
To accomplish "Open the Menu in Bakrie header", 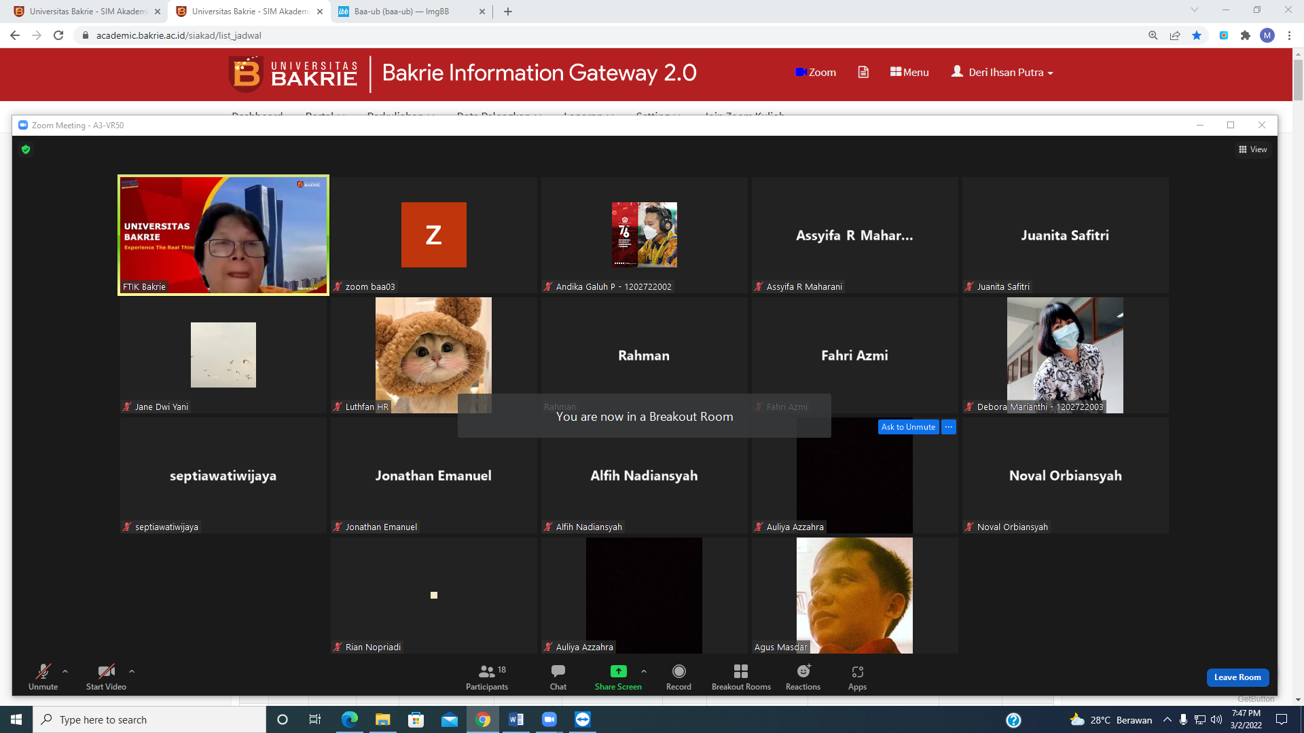I will pyautogui.click(x=909, y=72).
